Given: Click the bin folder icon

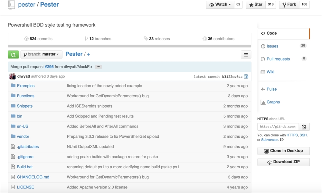Looking at the screenshot, I should (13, 116).
